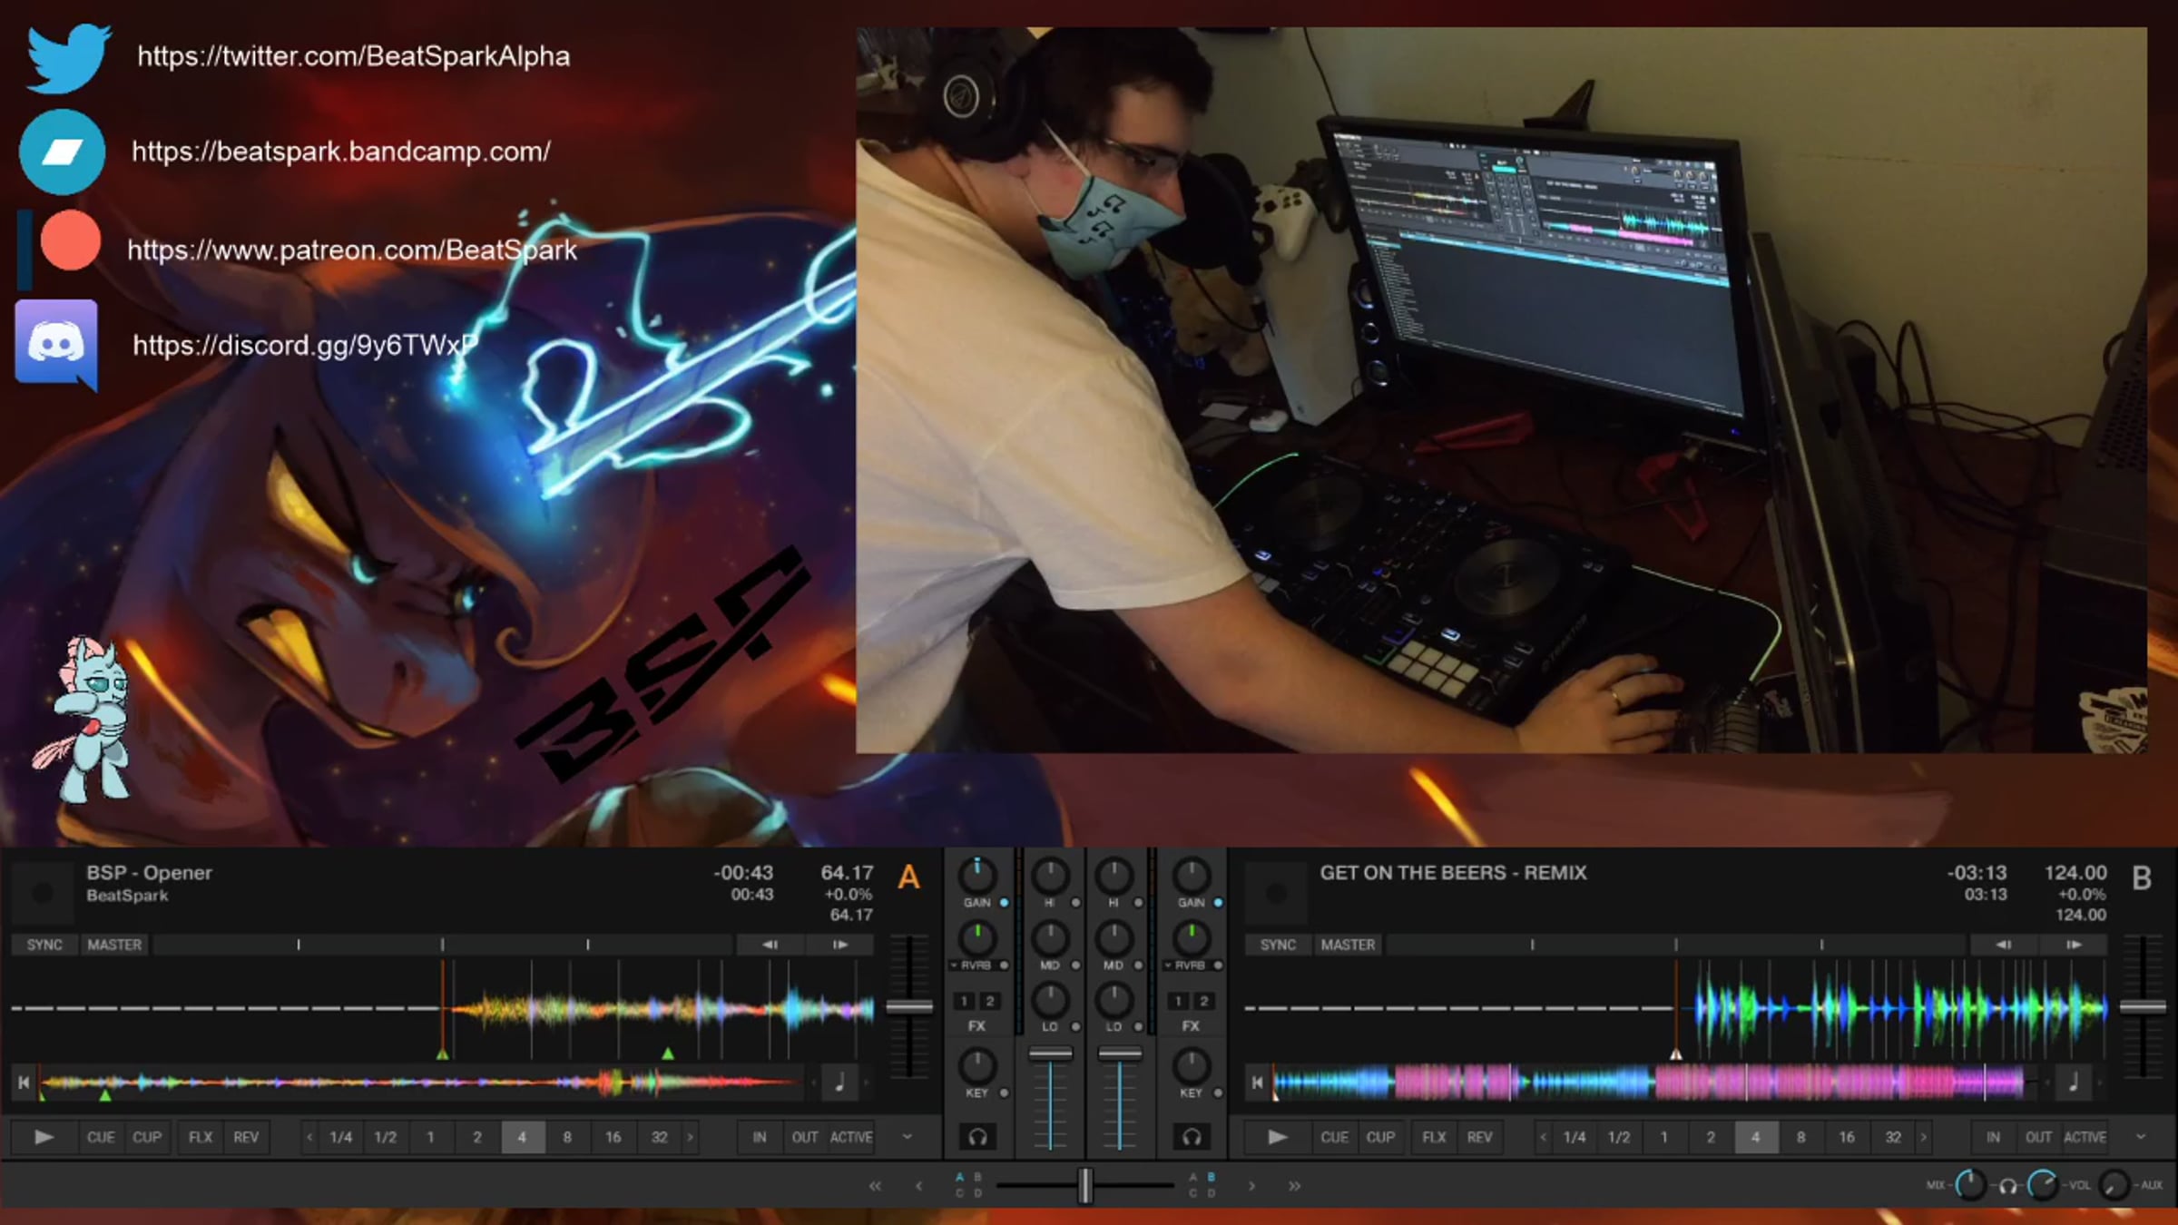
Task: Click the crossfader double-right arrow
Action: 1294,1186
